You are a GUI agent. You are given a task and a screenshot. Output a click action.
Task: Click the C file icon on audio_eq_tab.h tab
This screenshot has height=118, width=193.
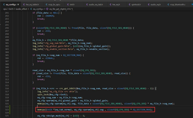(87, 4)
